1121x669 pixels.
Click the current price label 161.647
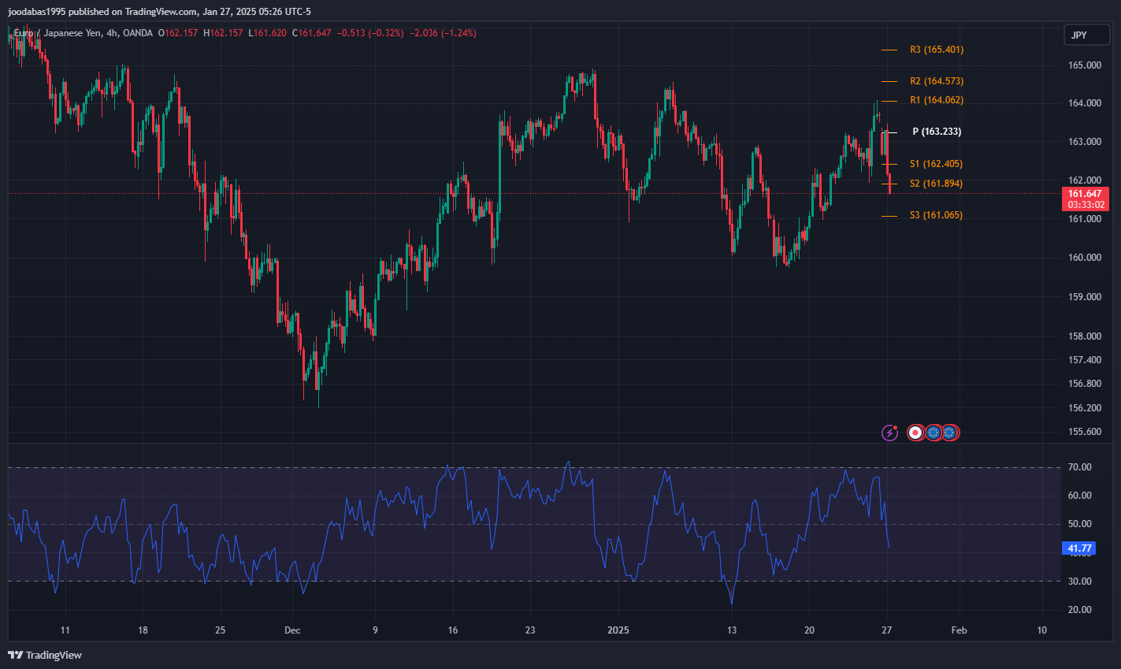tap(1085, 194)
